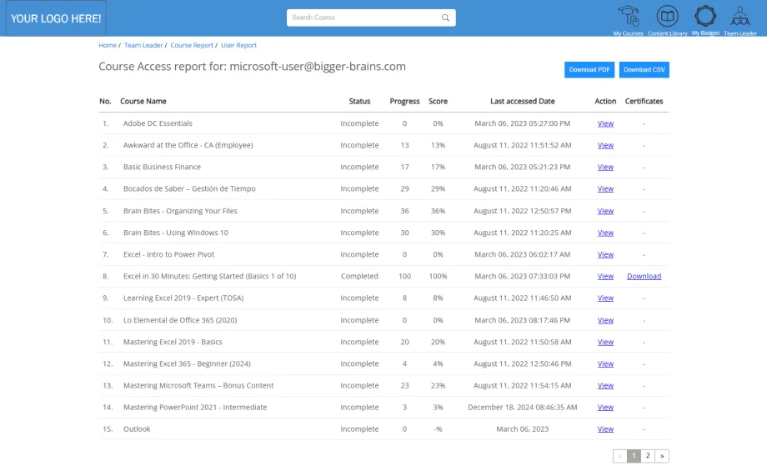The image size is (767, 471).
Task: Select pagination page 1
Action: [634, 456]
